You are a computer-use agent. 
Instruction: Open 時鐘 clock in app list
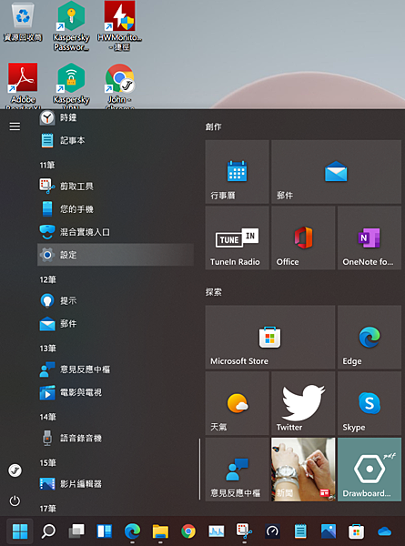coord(116,117)
